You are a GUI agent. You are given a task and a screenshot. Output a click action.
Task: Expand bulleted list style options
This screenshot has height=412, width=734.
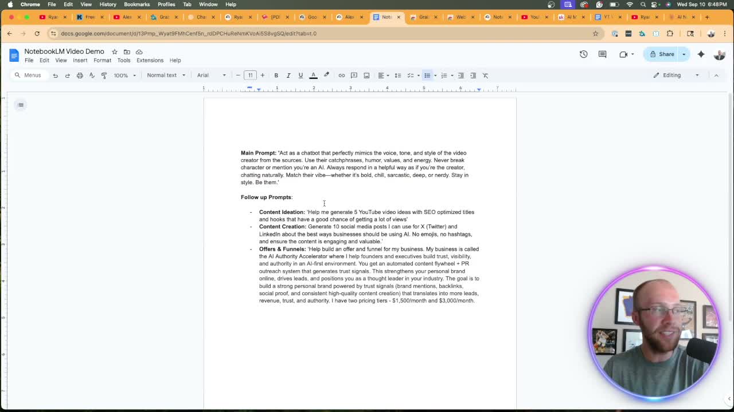[x=435, y=76]
